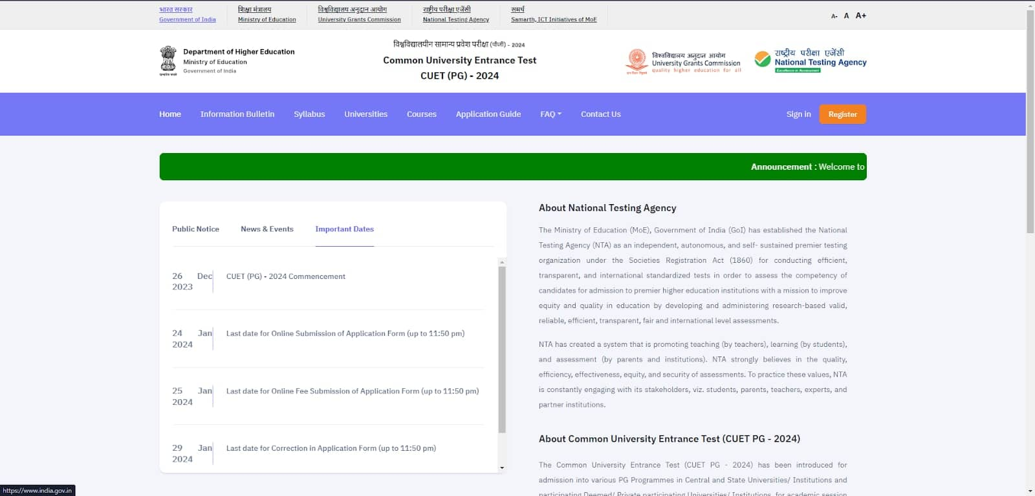
Task: Go to Home in navigation bar
Action: click(170, 114)
